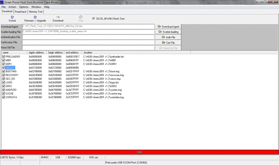Viewport: 279px width, 165px height.
Task: Switch to the Read back tab
Action: pyautogui.click(x=20, y=11)
